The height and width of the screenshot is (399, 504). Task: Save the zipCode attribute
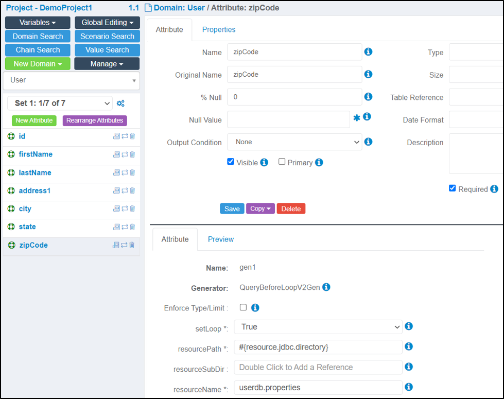[x=232, y=209]
